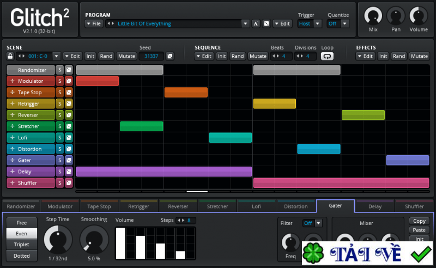Click the Mutate button in Effects
This screenshot has width=436, height=268.
point(419,56)
